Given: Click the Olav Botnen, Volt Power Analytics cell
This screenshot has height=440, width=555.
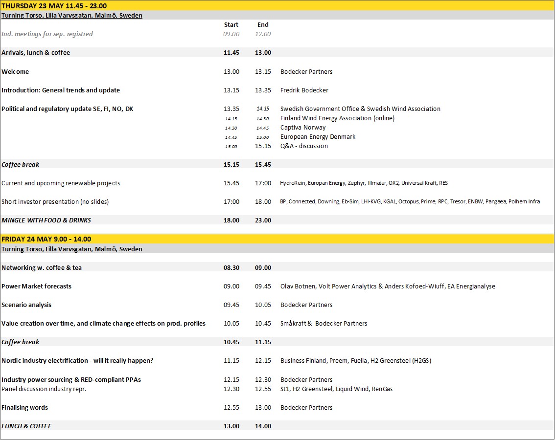Looking at the screenshot, I should [388, 286].
